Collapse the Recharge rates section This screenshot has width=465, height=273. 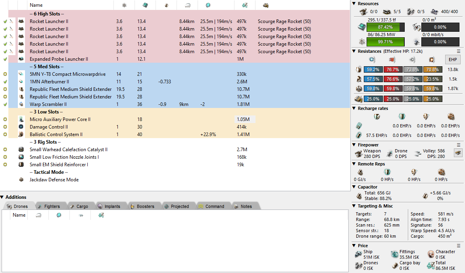[x=354, y=108]
